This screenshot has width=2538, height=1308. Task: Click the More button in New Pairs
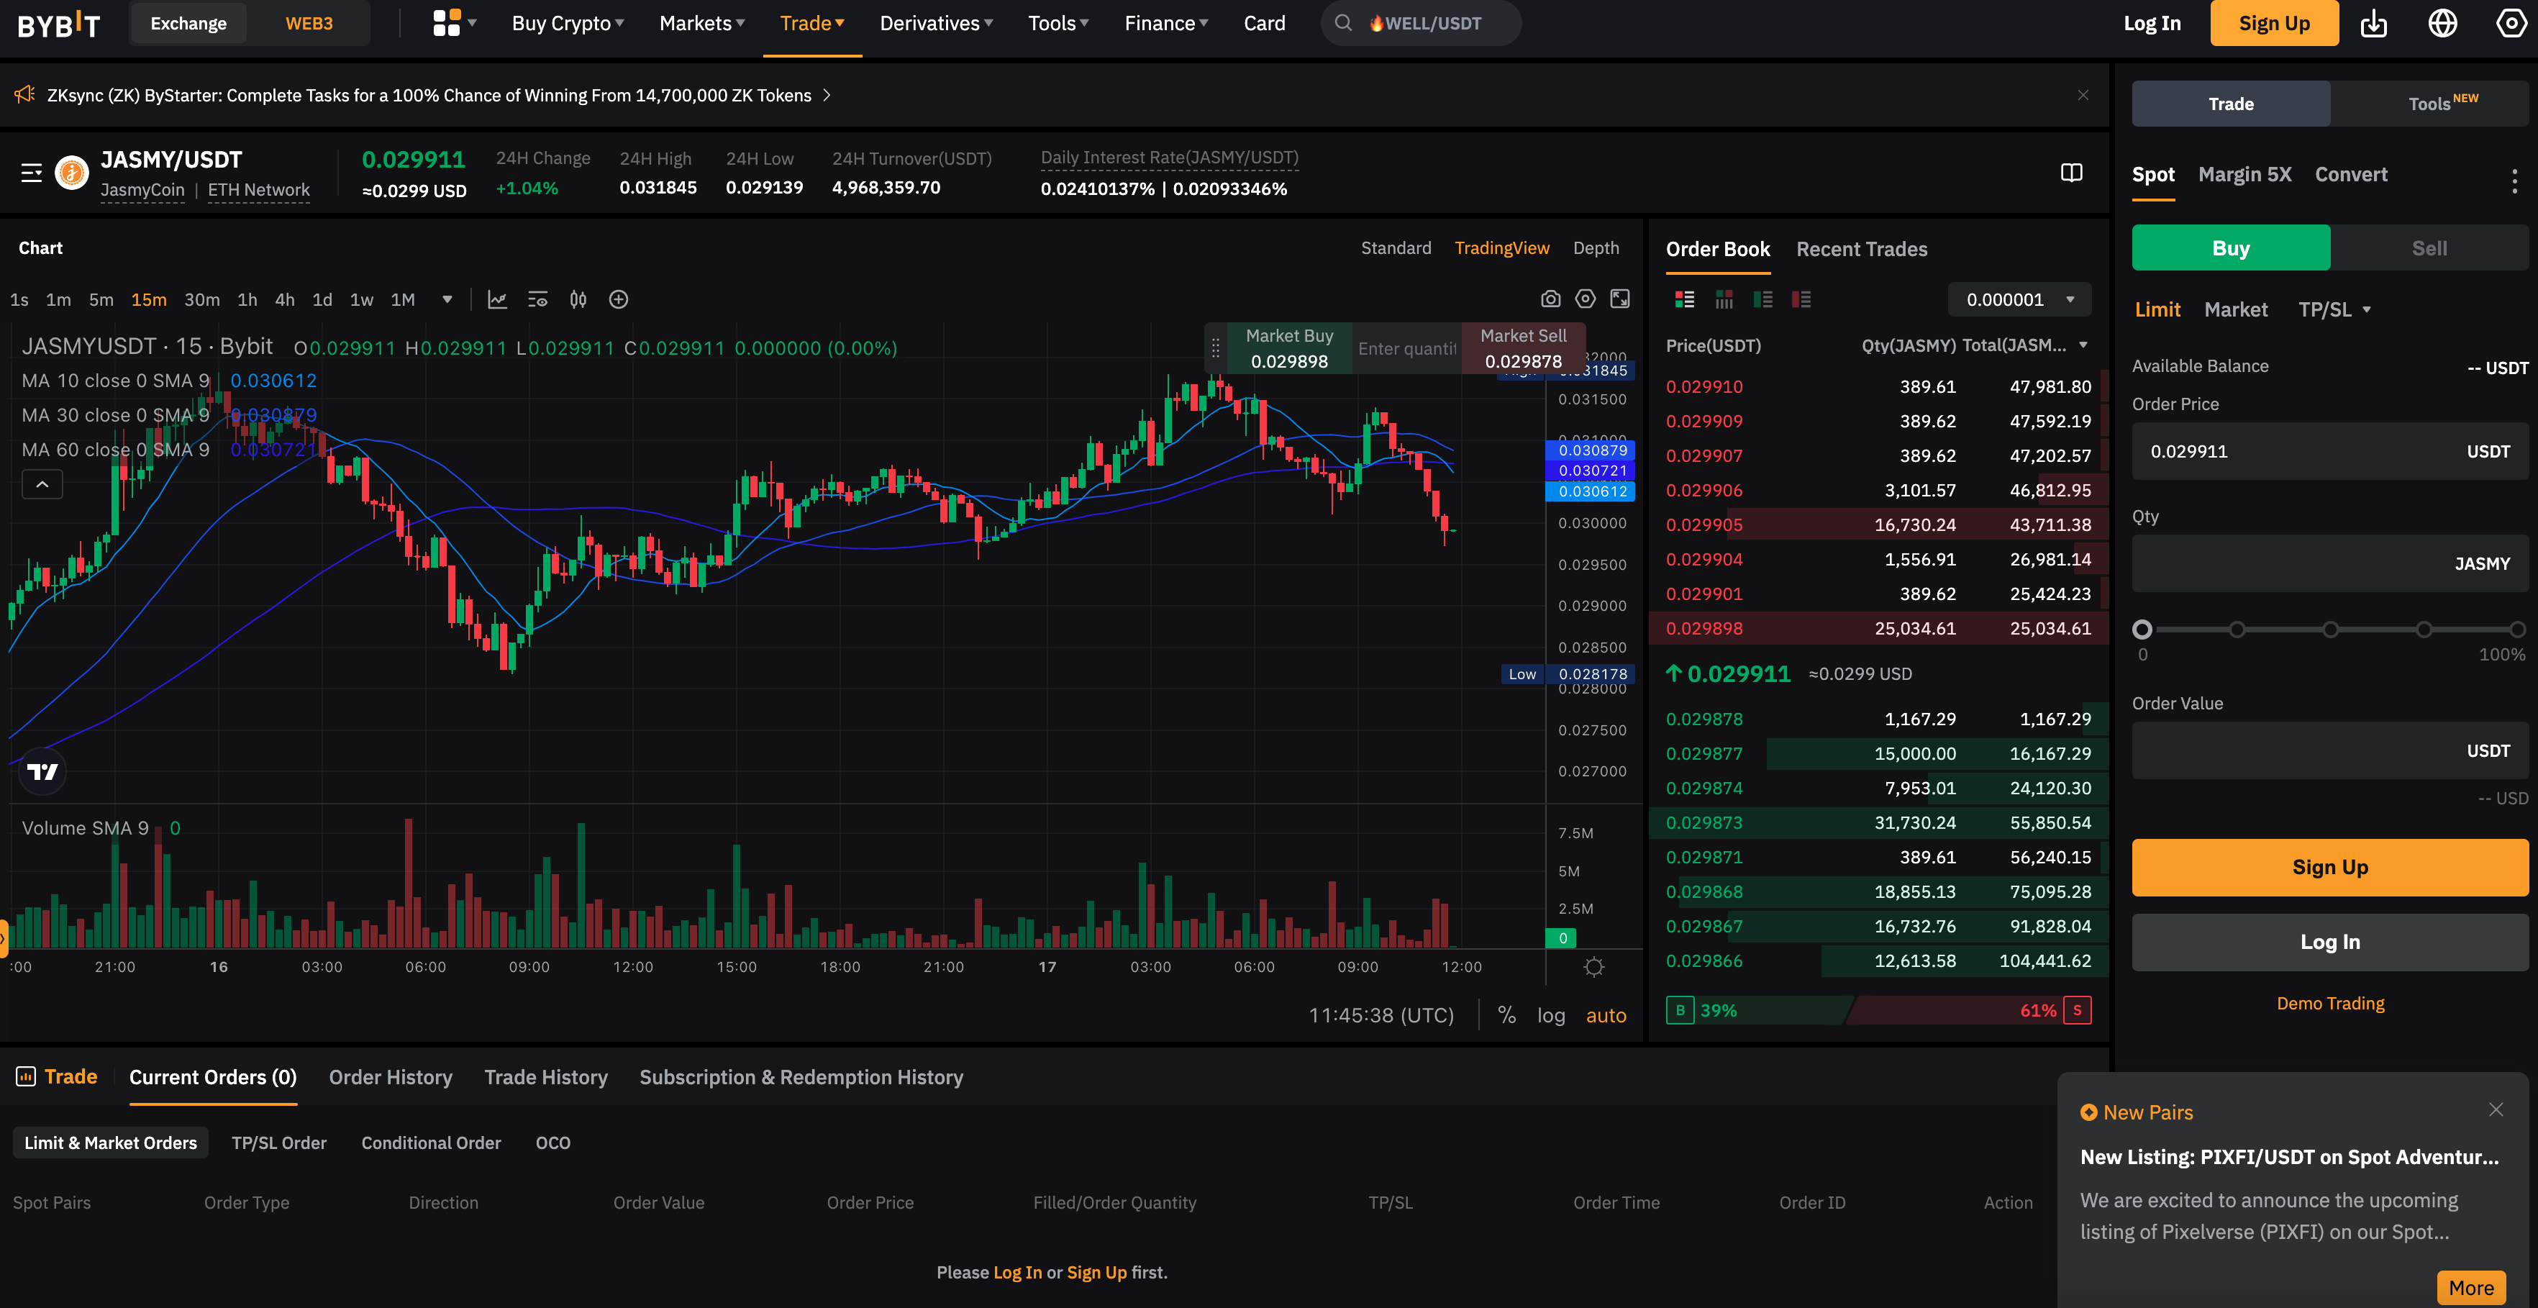pos(2470,1287)
